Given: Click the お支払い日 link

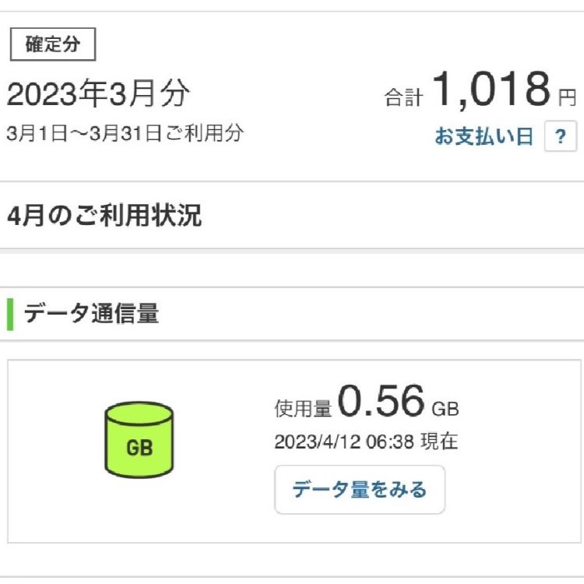Looking at the screenshot, I should (x=484, y=136).
